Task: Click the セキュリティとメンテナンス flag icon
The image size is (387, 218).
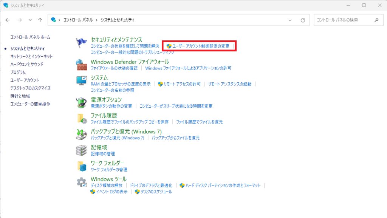Action: 80,42
